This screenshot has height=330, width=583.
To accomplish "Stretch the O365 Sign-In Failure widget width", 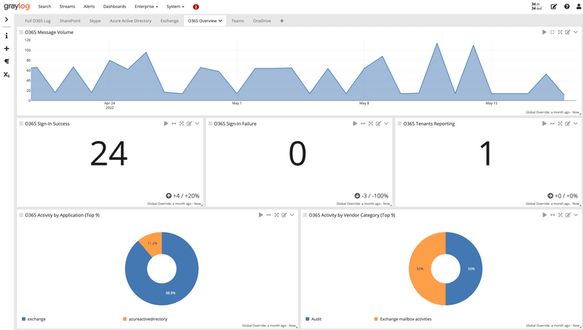I will [363, 124].
